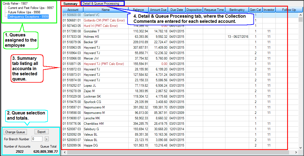The image size is (304, 156).
Task: Click the Export button
Action: click(x=42, y=132)
